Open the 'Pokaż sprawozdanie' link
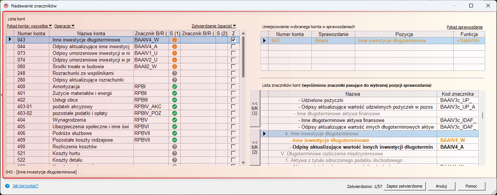 (464, 27)
